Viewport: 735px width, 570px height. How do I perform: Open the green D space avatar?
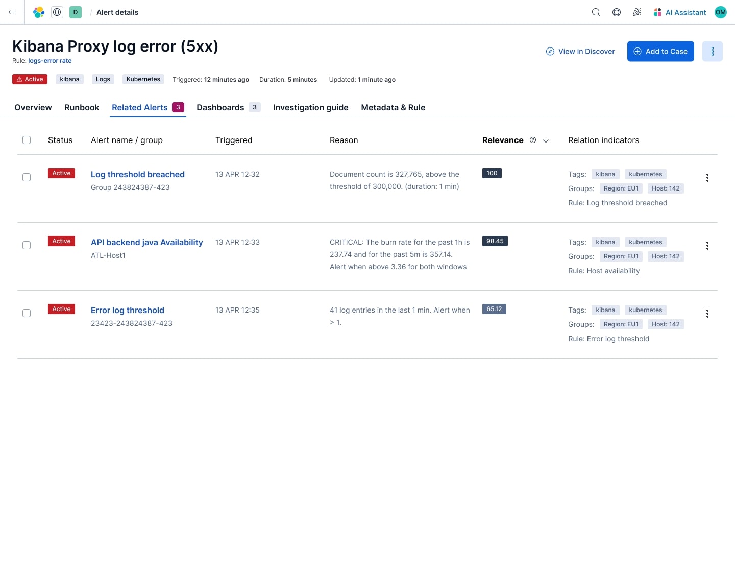point(76,12)
